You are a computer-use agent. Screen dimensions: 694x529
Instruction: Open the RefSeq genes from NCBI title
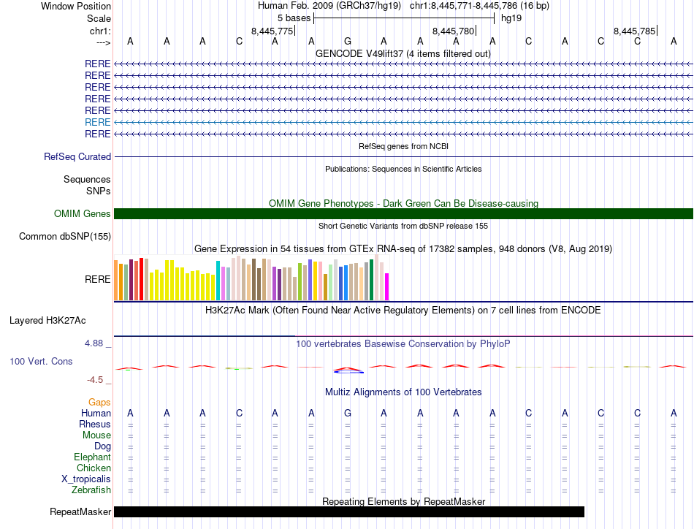pyautogui.click(x=403, y=146)
